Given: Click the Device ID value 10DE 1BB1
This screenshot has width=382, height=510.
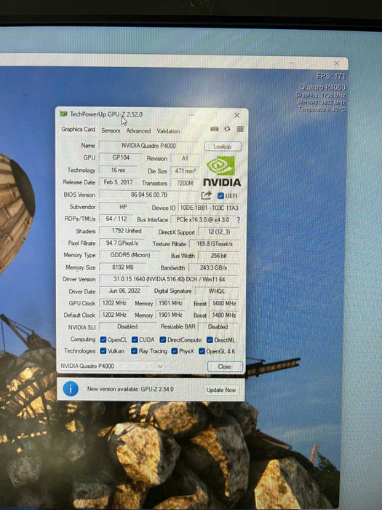Looking at the screenshot, I should (x=209, y=208).
